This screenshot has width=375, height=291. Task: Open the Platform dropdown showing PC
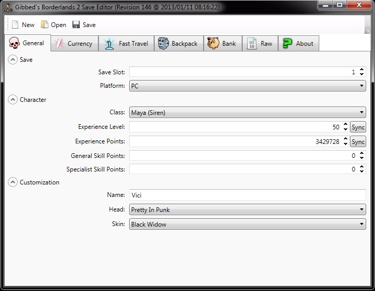[x=247, y=86]
